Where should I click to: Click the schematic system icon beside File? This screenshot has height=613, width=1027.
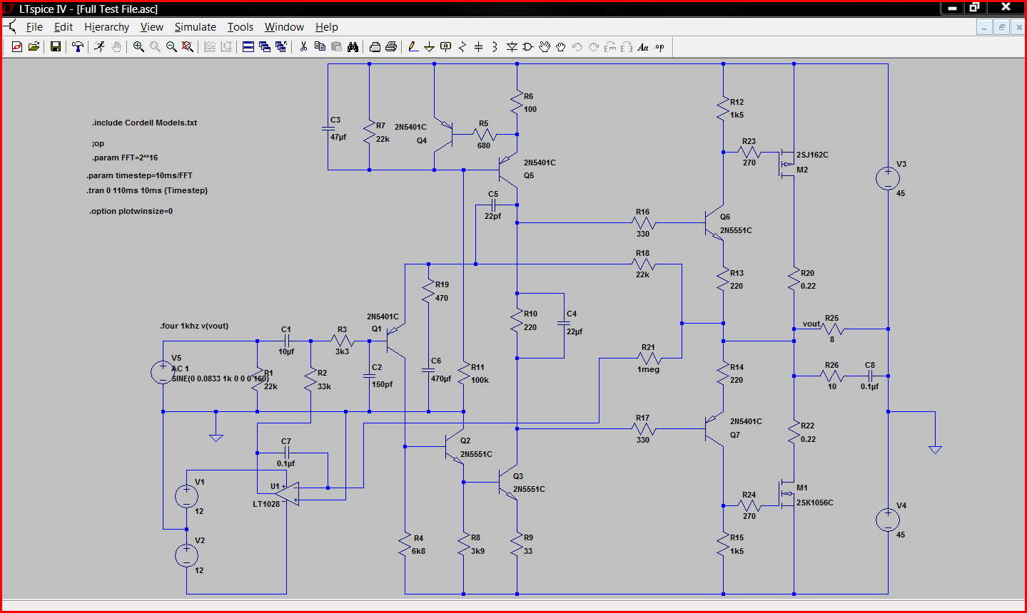pyautogui.click(x=10, y=27)
